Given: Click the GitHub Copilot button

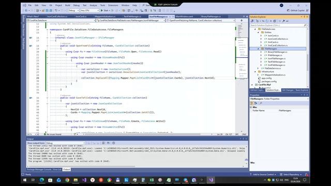Looking at the screenshot, I should [295, 10].
